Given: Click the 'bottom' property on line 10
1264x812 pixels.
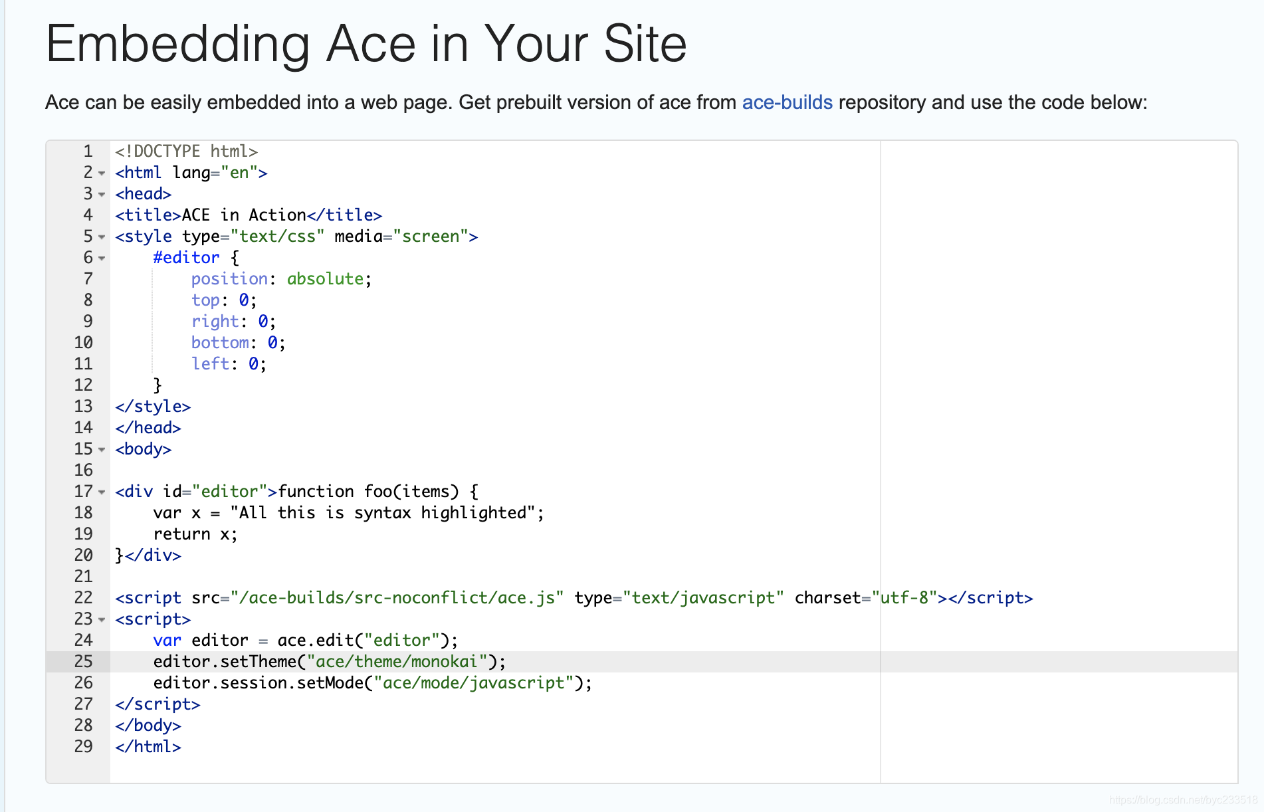Looking at the screenshot, I should [220, 343].
